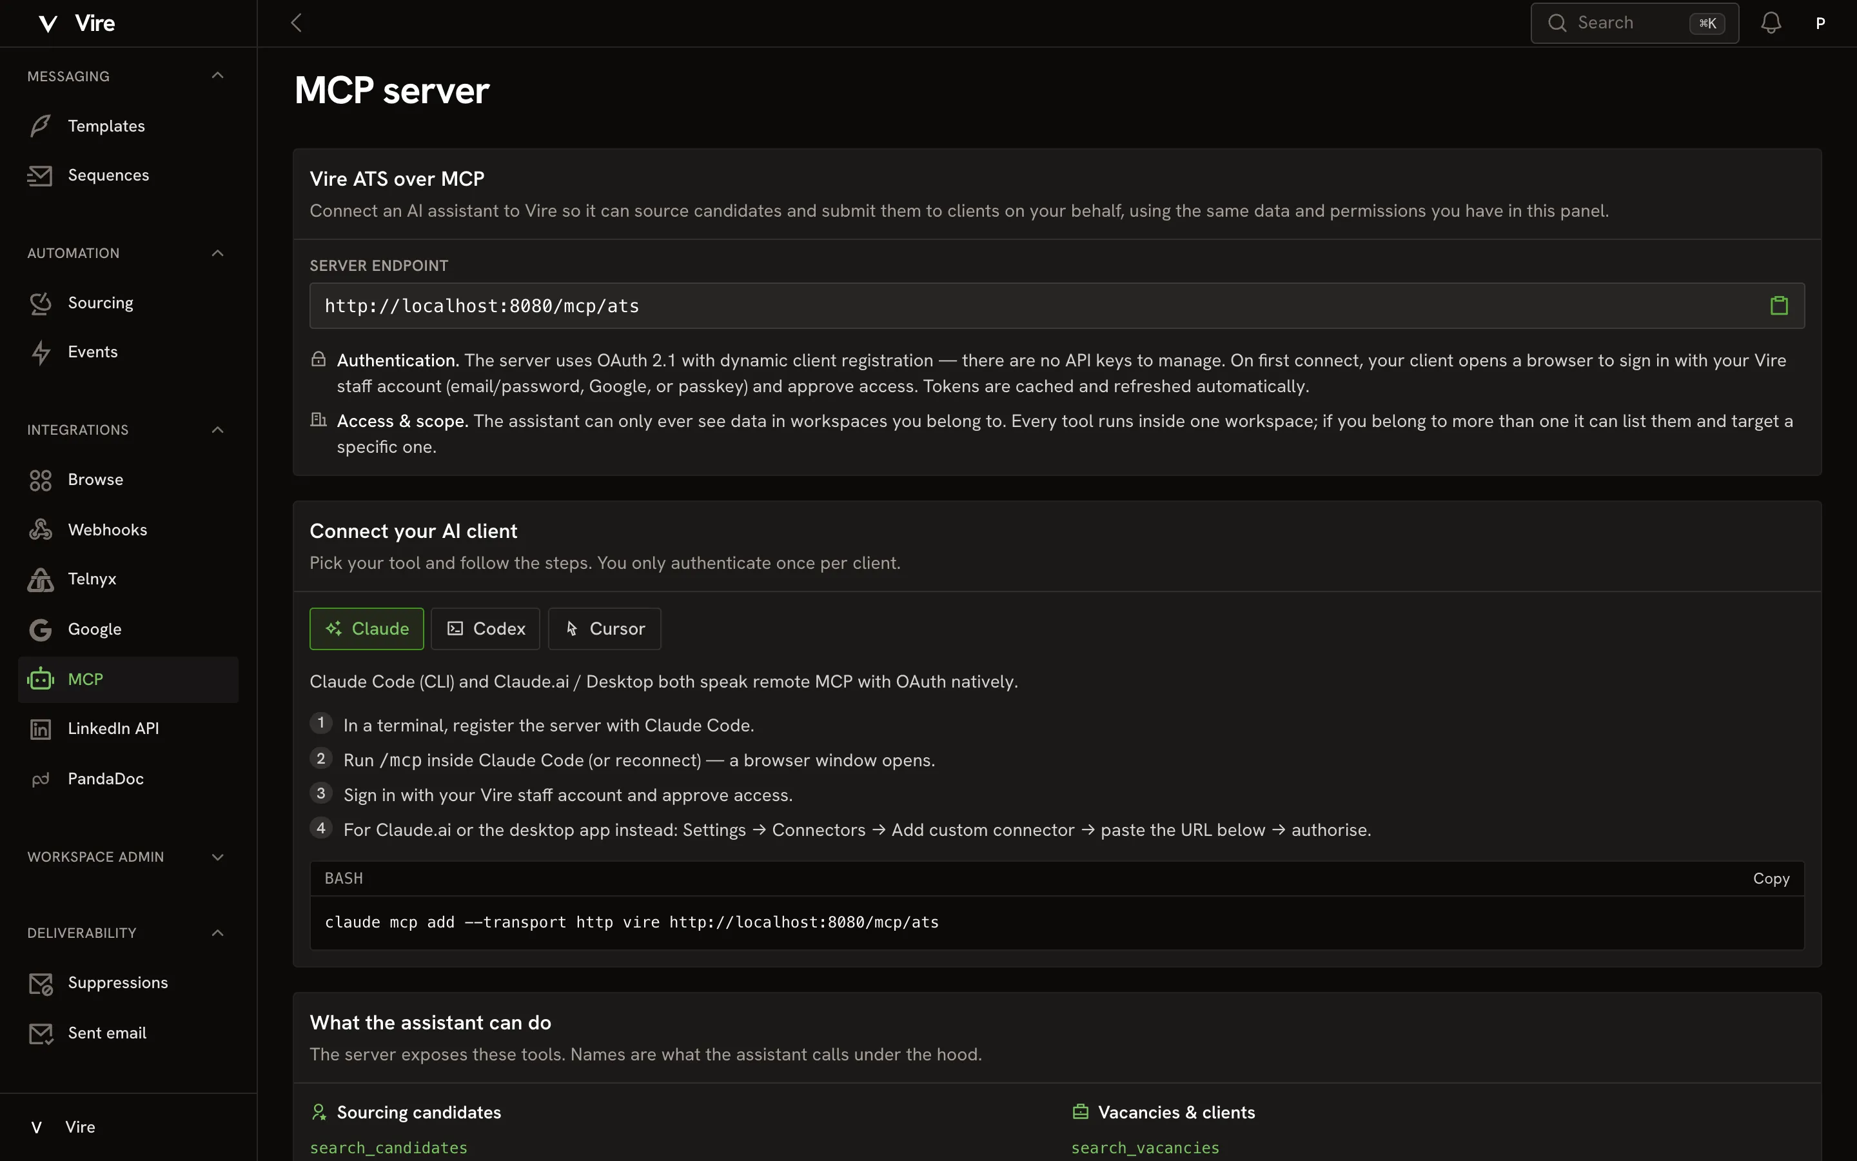Select the Claude client tab
1857x1161 pixels.
(367, 629)
